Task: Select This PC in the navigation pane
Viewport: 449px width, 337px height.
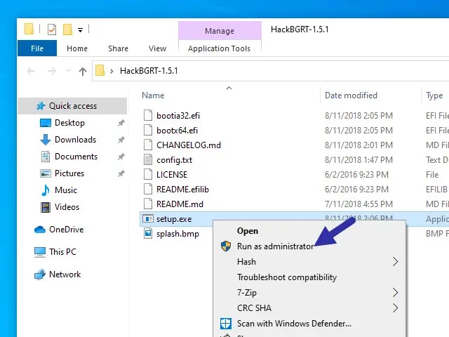Action: (x=62, y=252)
